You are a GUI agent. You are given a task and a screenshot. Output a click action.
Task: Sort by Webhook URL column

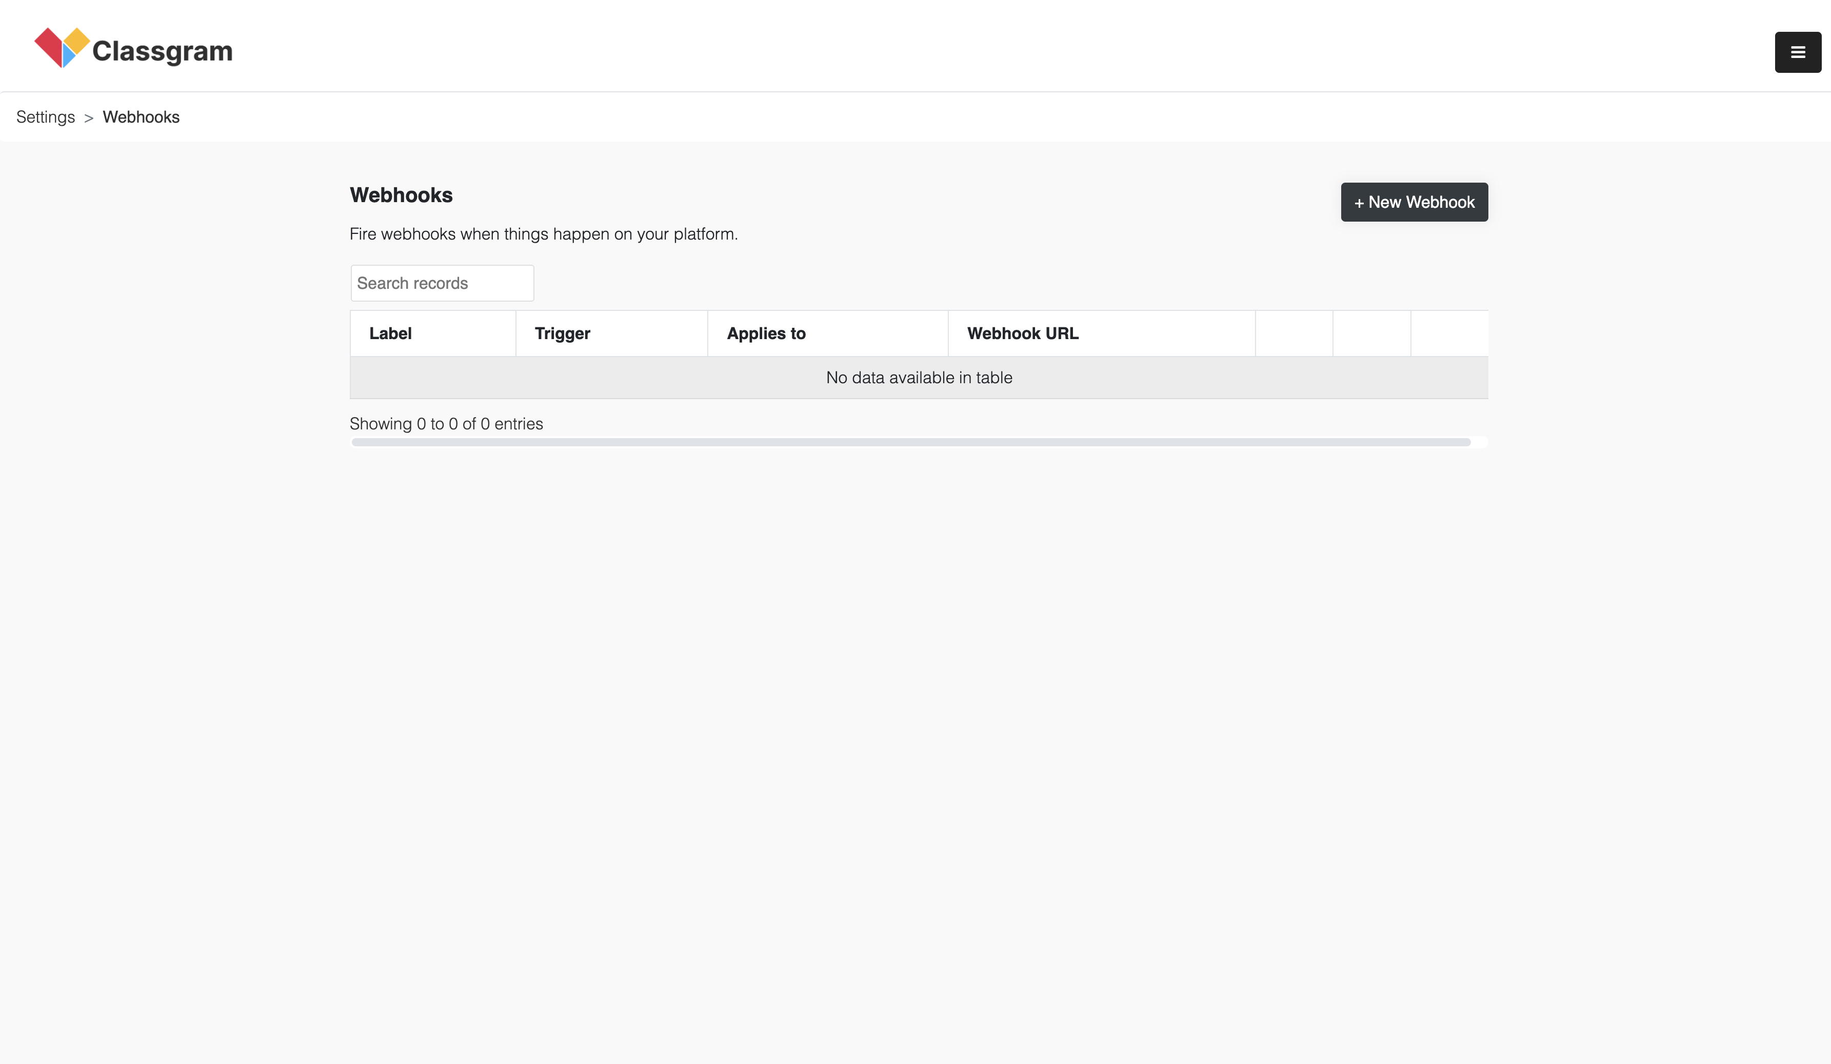pos(1102,333)
